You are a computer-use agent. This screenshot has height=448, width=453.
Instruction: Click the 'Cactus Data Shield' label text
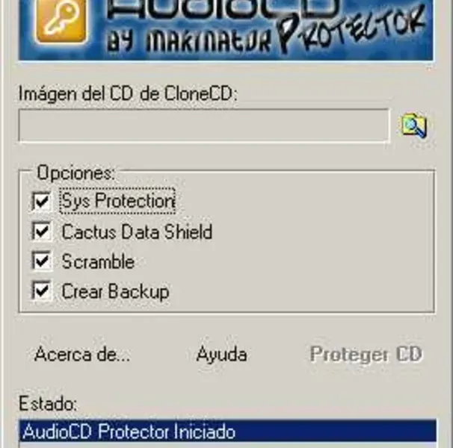tap(138, 231)
